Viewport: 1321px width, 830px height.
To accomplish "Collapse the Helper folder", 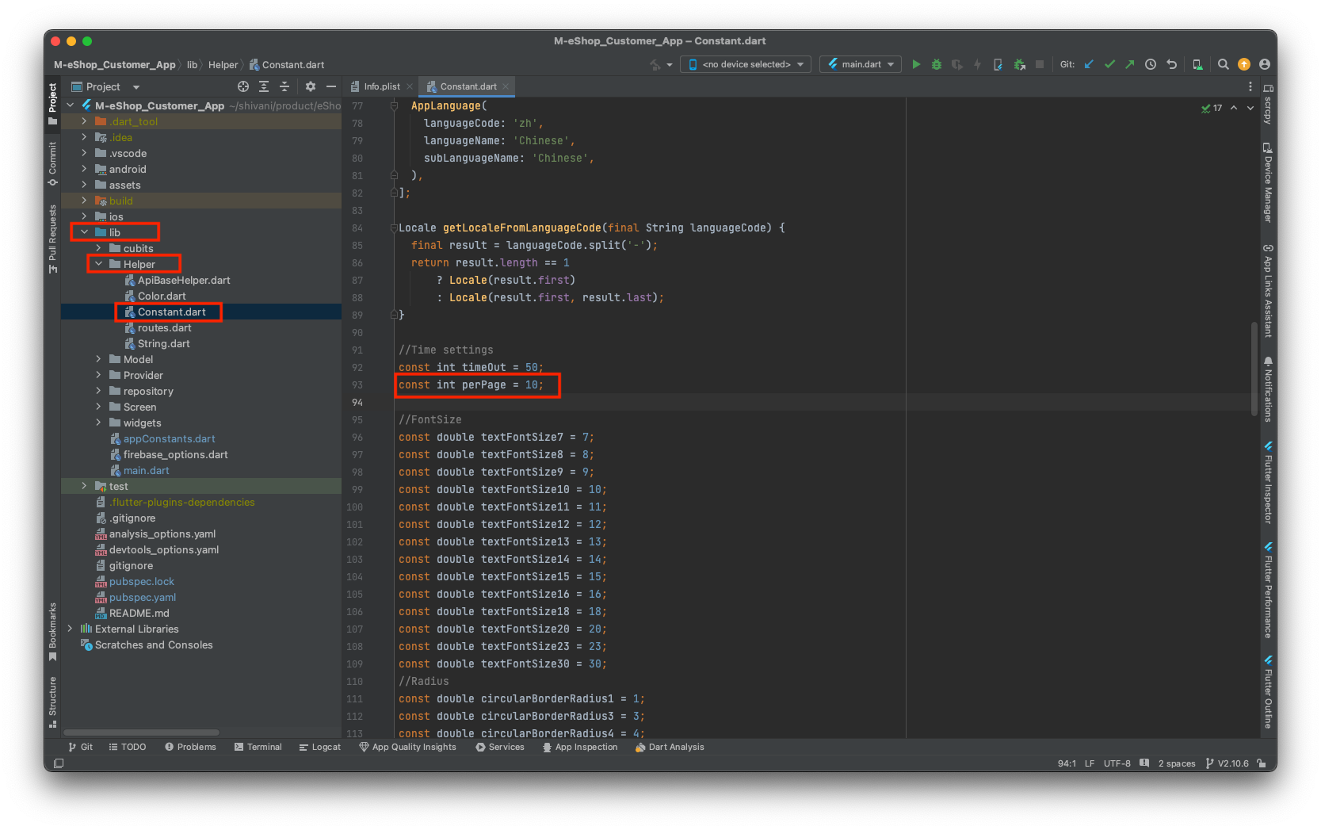I will click(x=98, y=264).
